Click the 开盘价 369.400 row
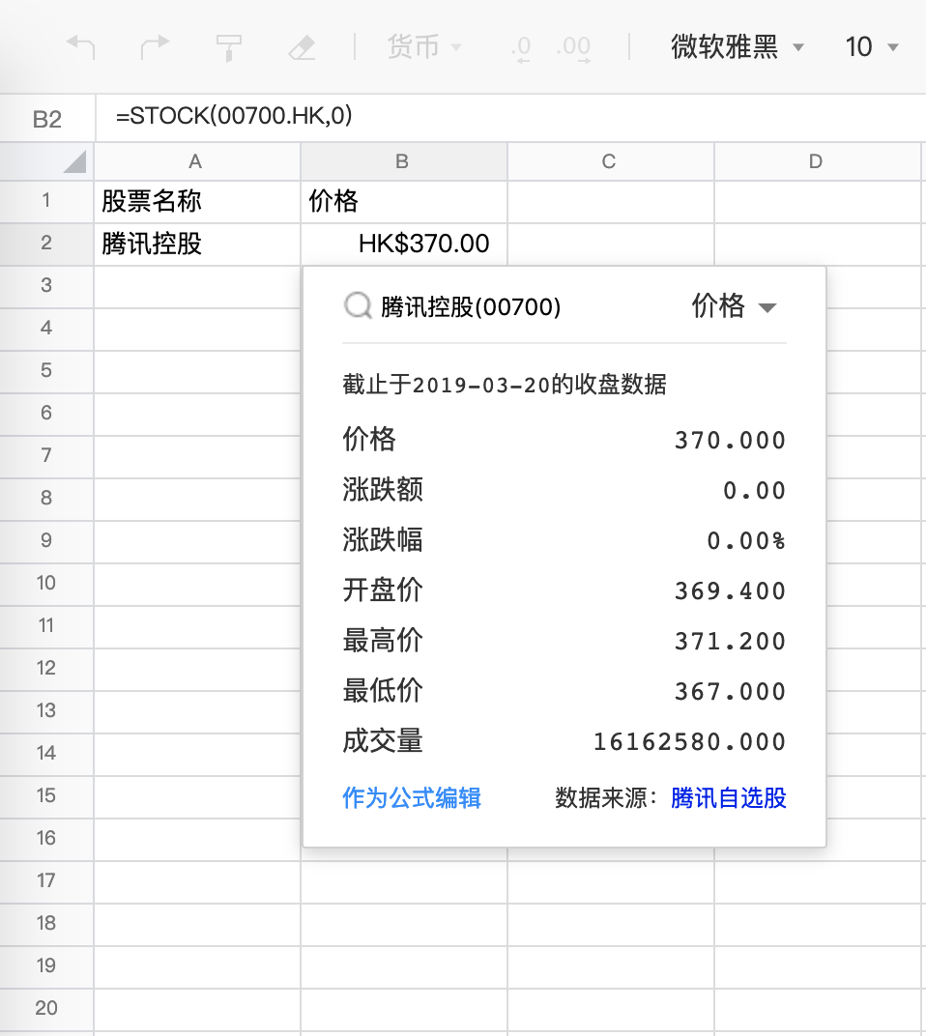Viewport: 926px width, 1036px height. click(564, 590)
